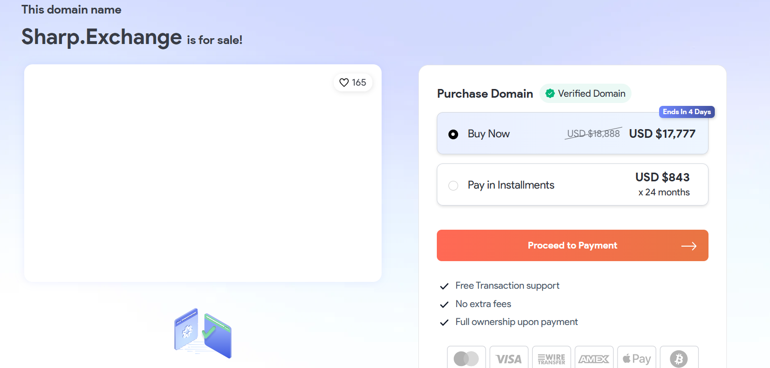Click the domain transfer illustration
The image size is (770, 368).
pos(203,333)
